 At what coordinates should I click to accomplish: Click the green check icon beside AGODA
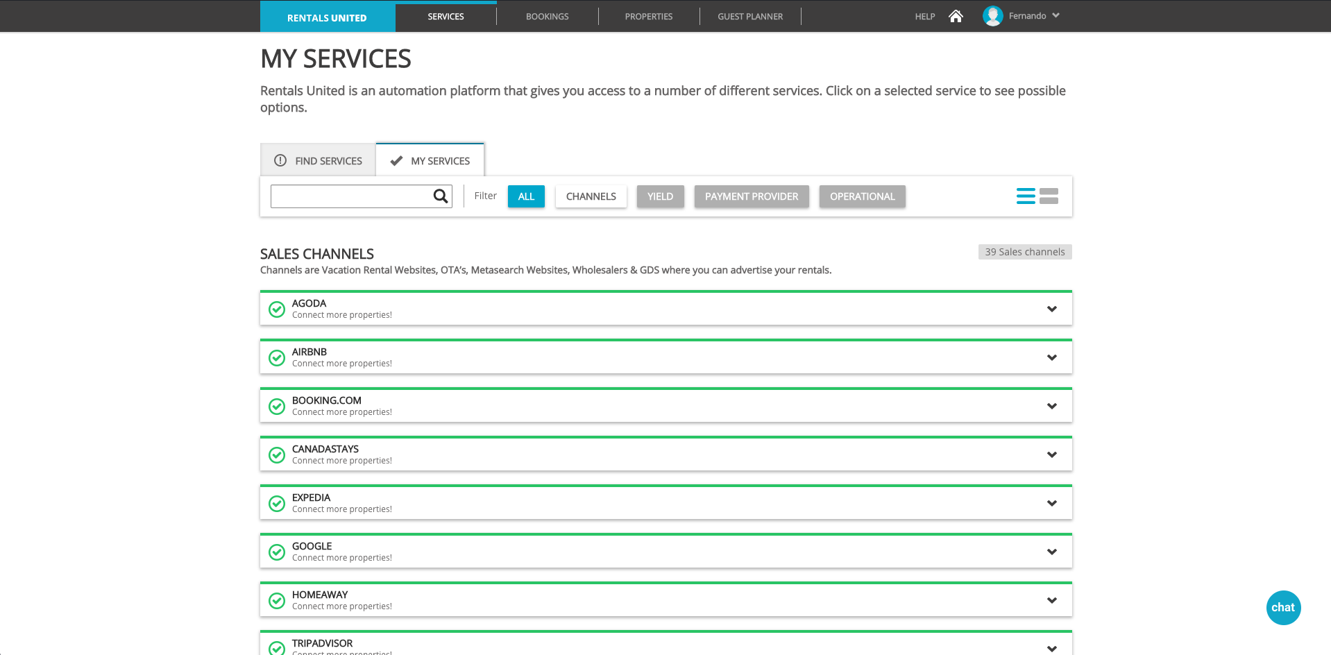pyautogui.click(x=277, y=309)
